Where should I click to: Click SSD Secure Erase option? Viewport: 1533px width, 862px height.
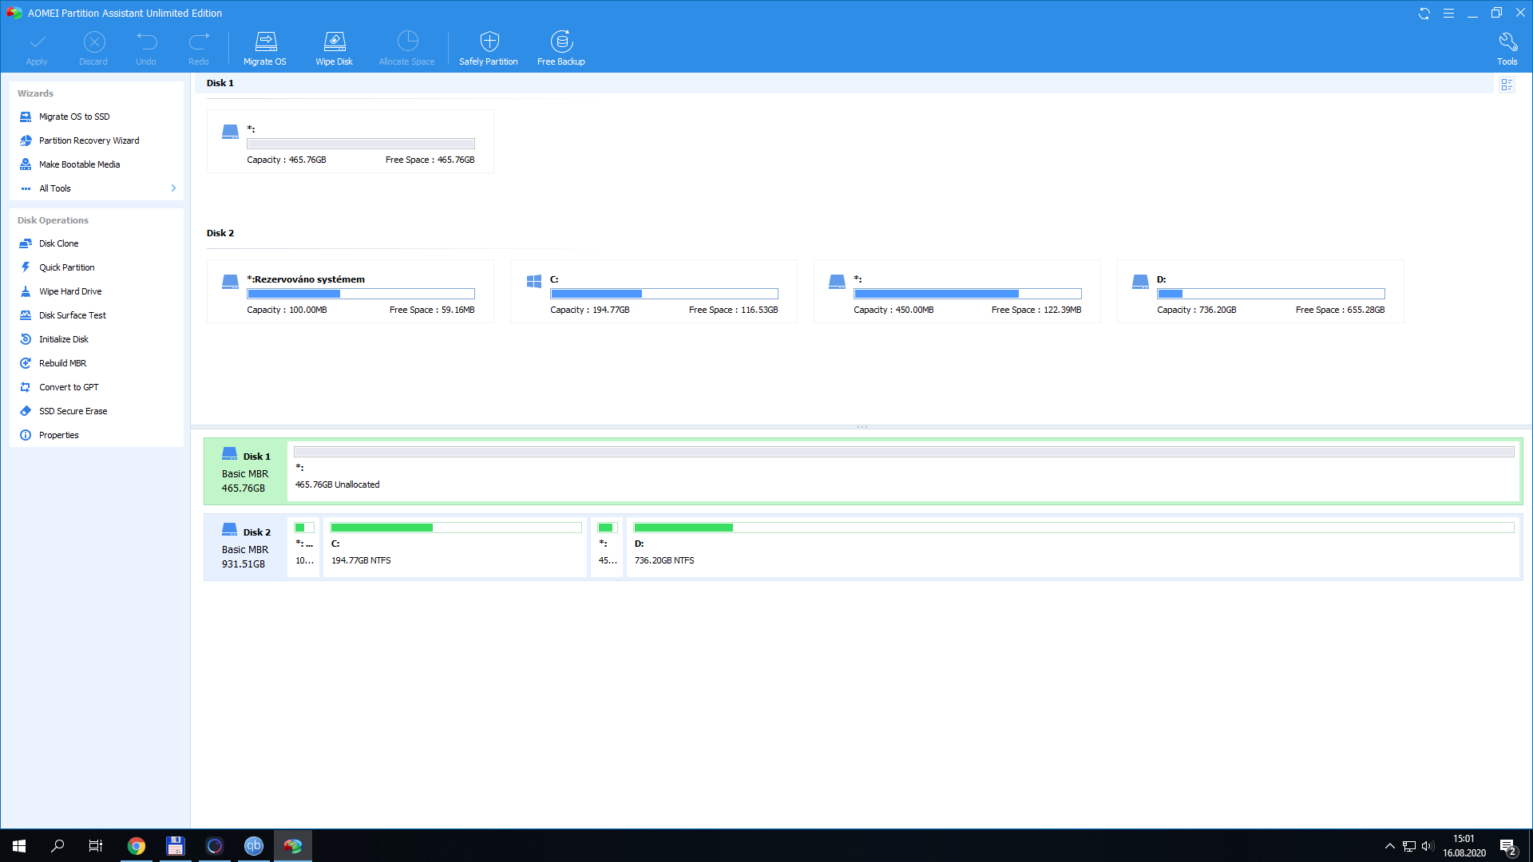point(73,411)
